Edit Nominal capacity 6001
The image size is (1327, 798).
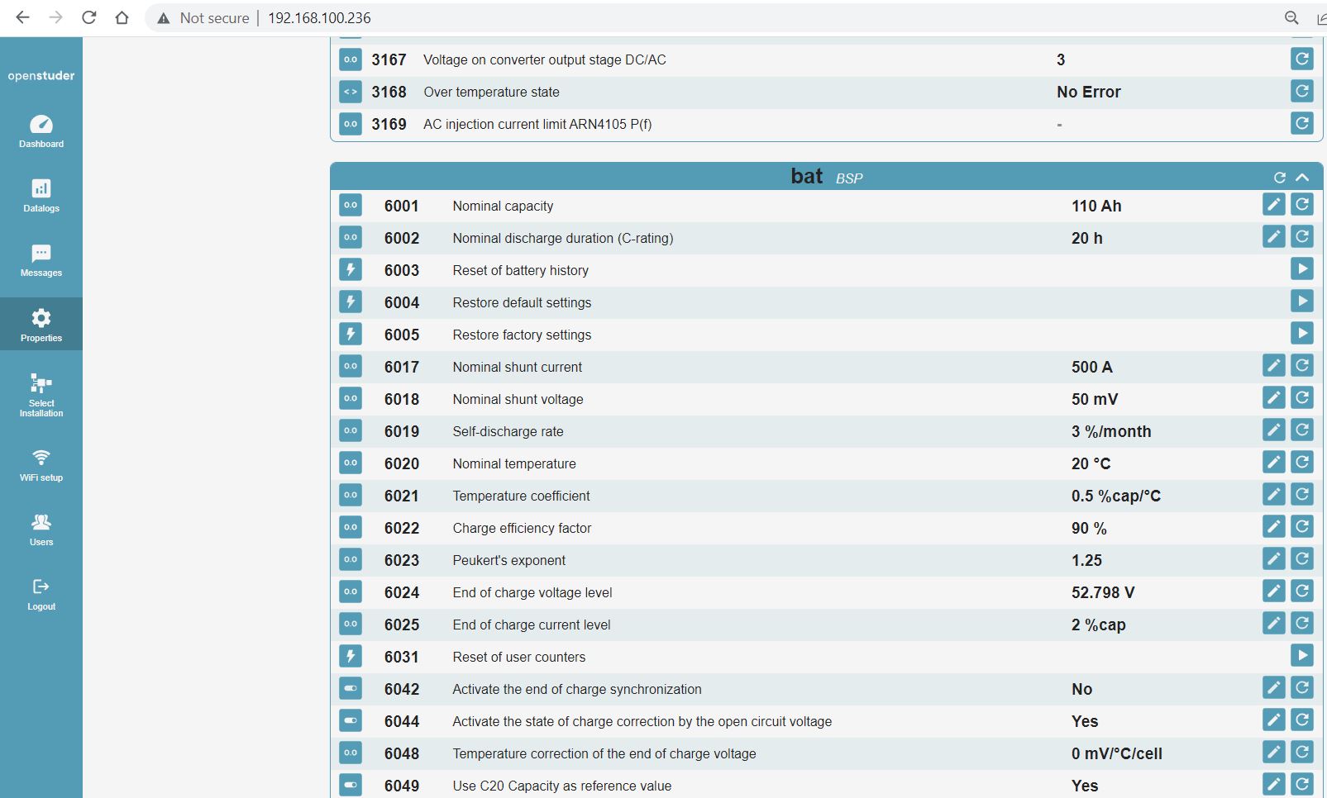[1274, 205]
